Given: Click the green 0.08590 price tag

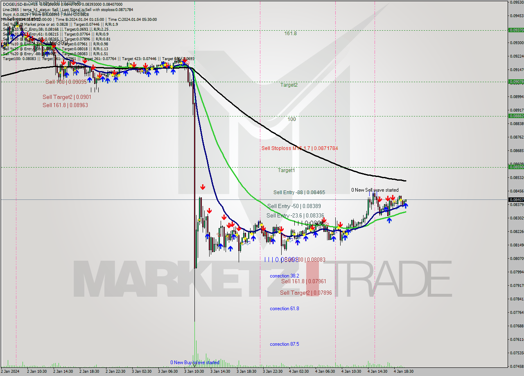Looking at the screenshot, I should [x=516, y=167].
